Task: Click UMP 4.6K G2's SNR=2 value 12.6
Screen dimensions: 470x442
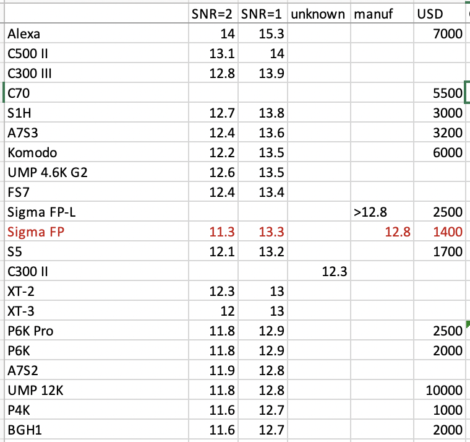Action: (213, 171)
